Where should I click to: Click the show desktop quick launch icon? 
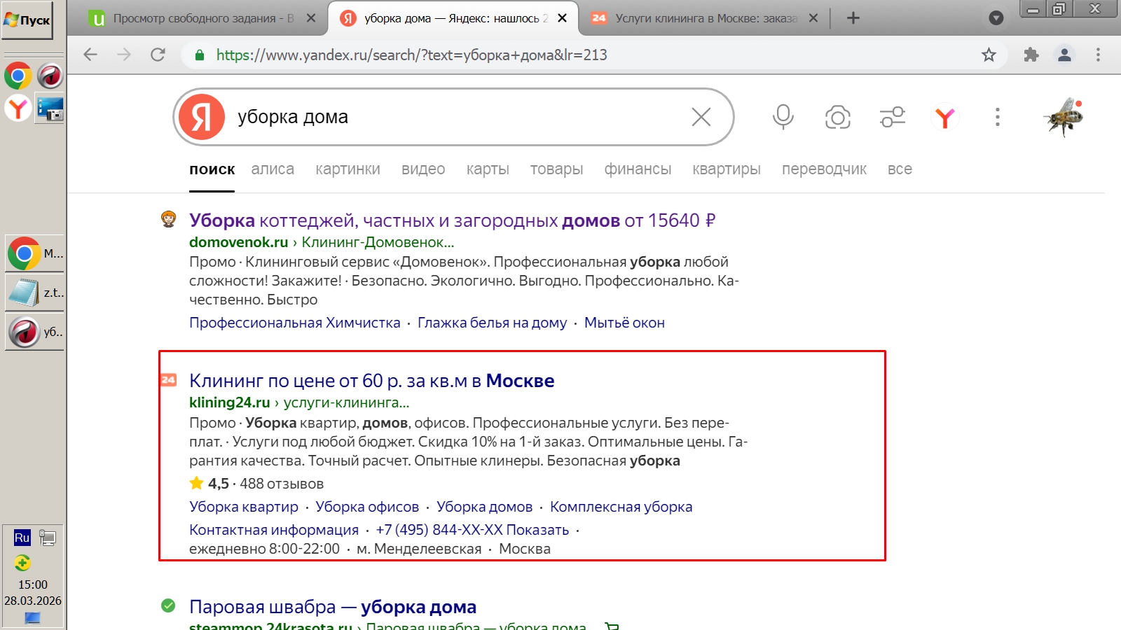point(50,108)
